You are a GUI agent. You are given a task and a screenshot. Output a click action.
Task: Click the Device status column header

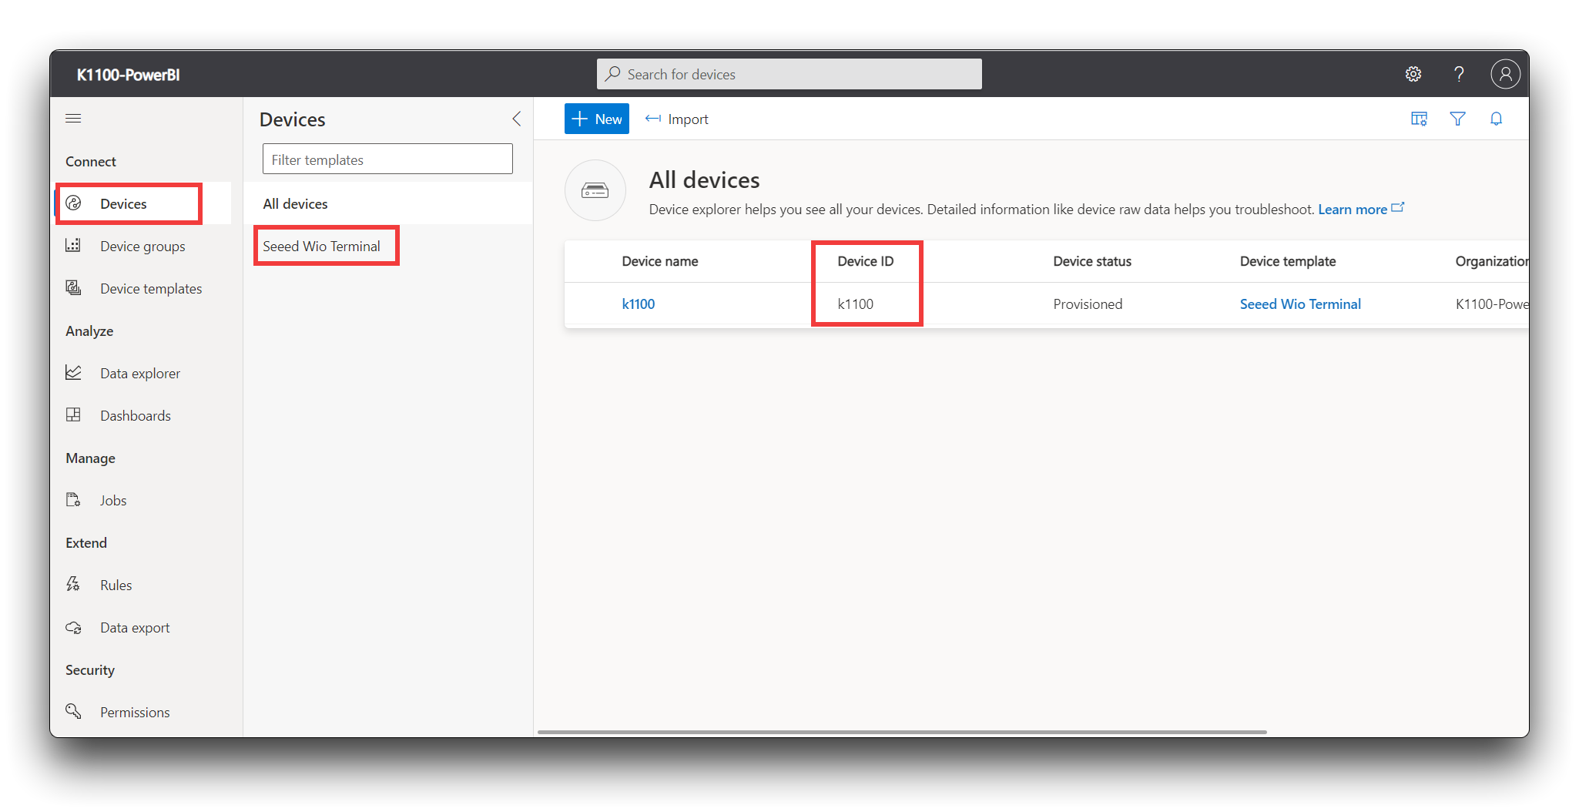coord(1092,261)
